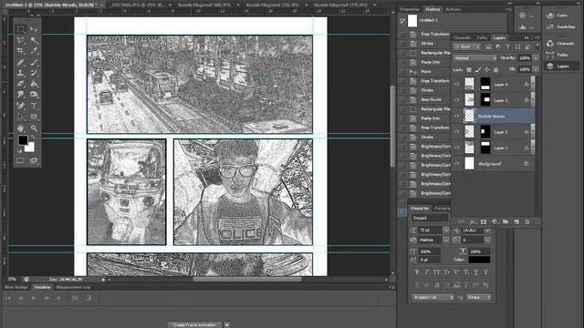
Task: Open the Opacity slider arrow
Action: (x=536, y=58)
